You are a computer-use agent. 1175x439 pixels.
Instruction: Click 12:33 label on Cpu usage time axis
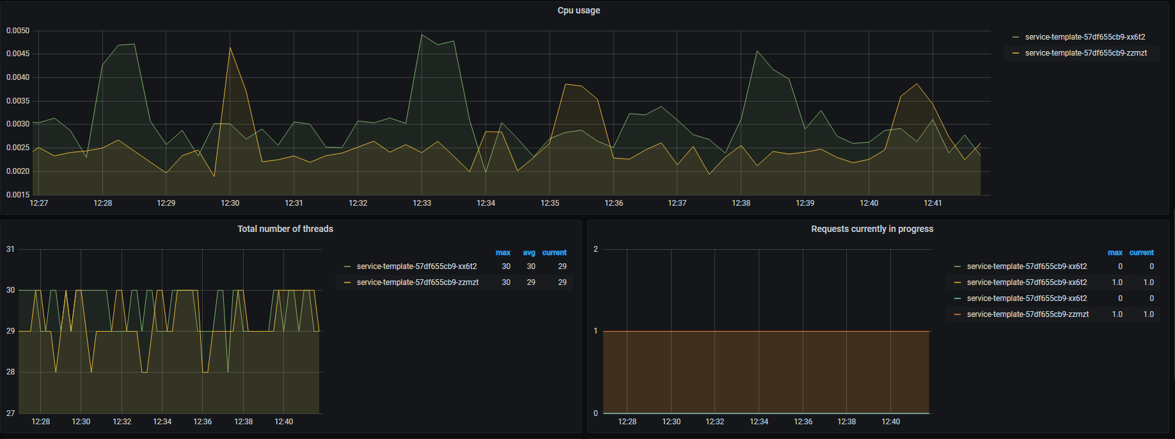(x=422, y=203)
